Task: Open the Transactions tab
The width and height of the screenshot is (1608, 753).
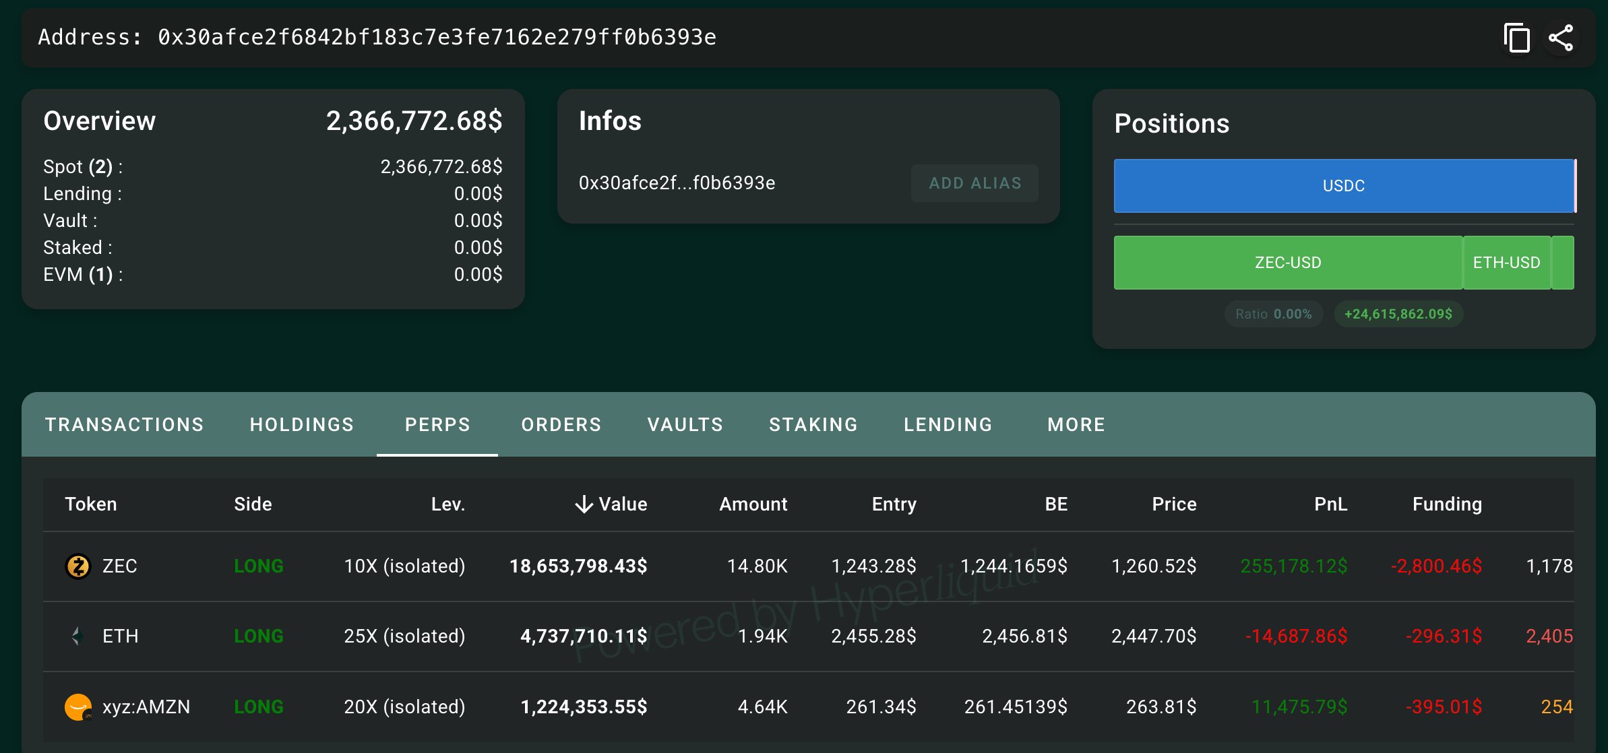Action: pyautogui.click(x=124, y=424)
